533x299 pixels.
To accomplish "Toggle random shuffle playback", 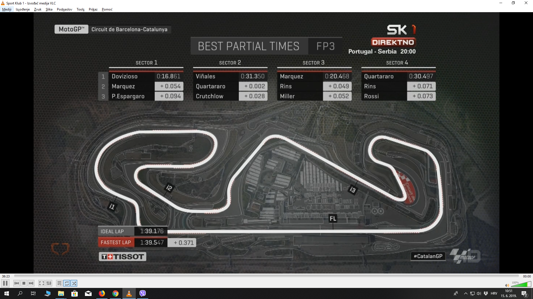I will click(x=74, y=283).
